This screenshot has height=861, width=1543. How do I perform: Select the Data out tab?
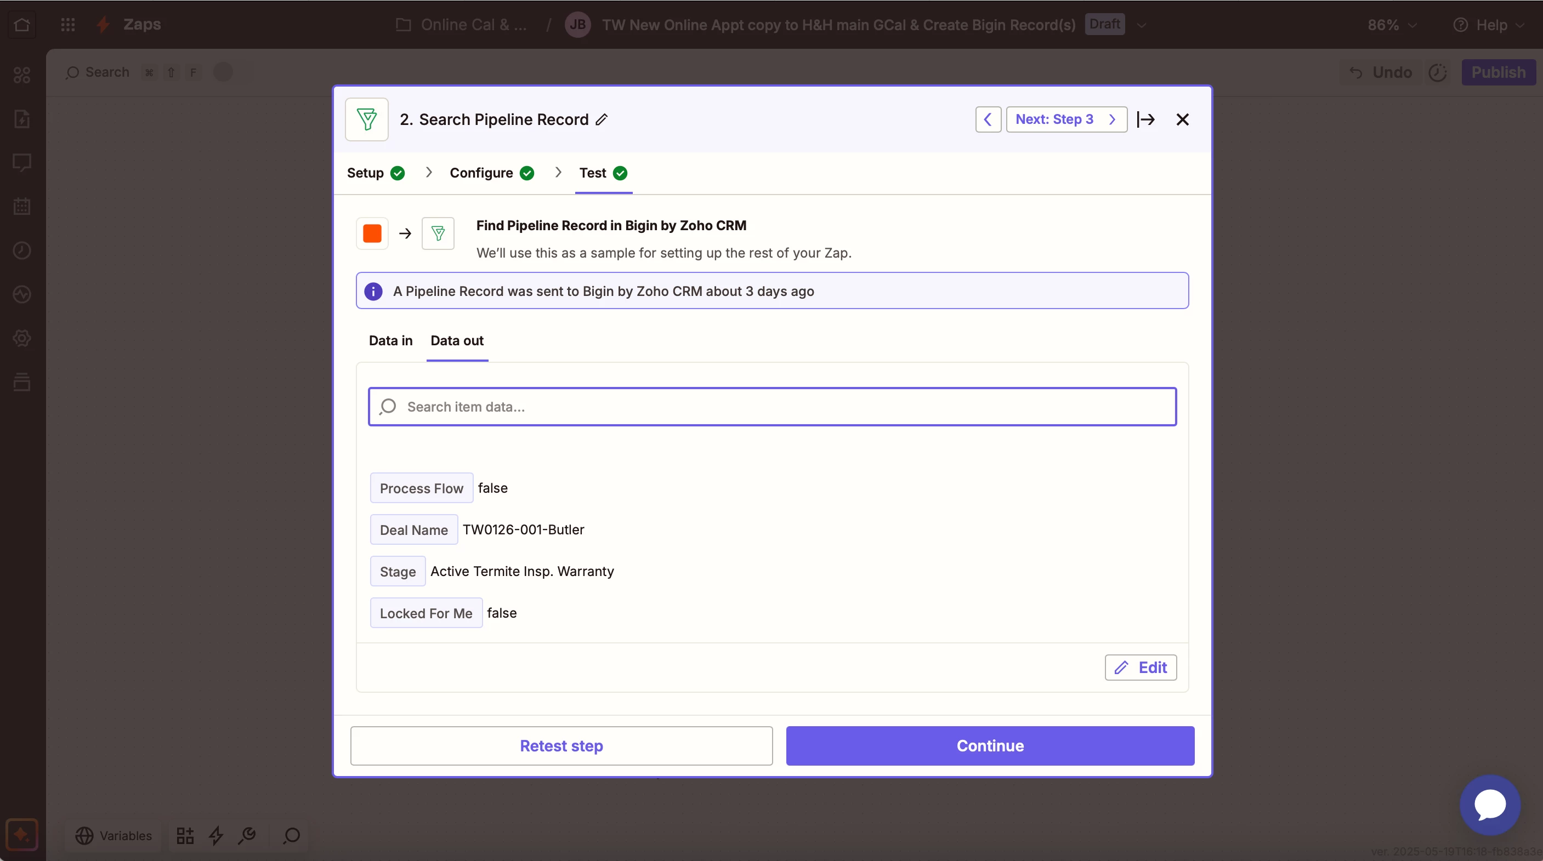coord(457,341)
